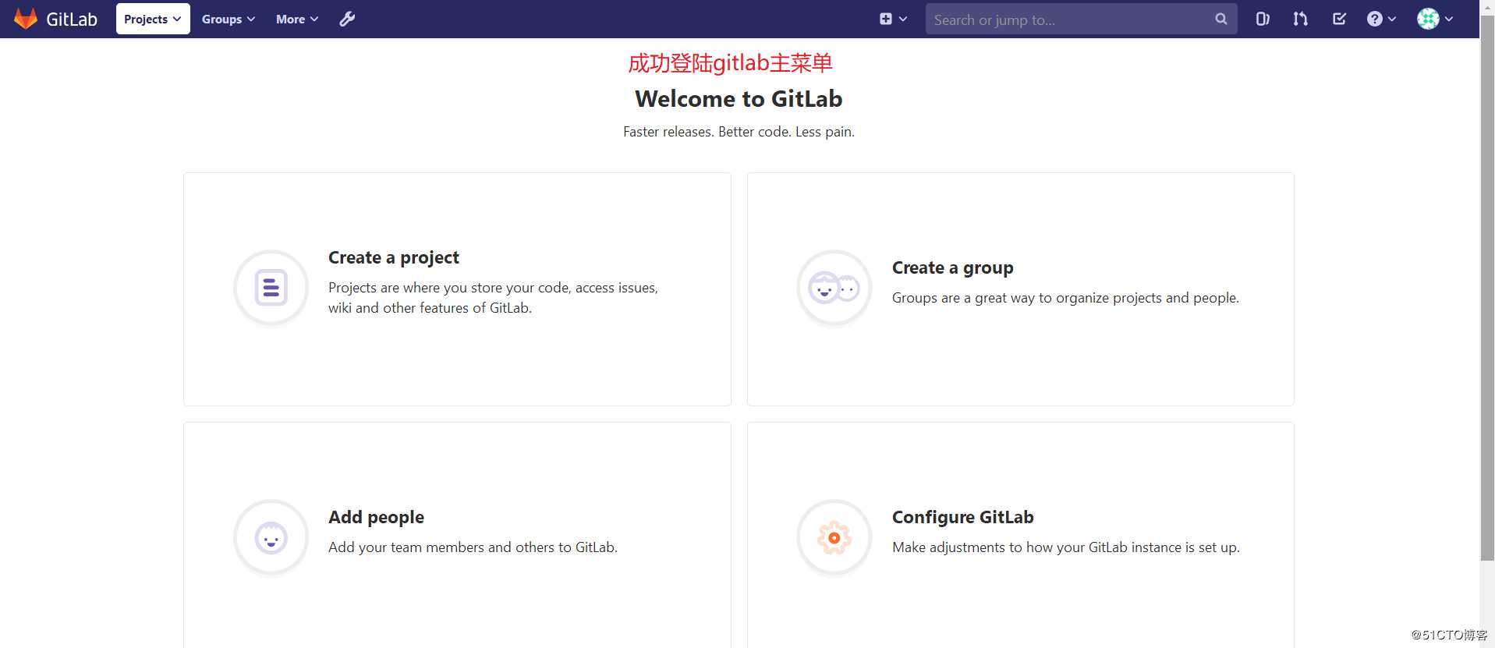
Task: Click the plus new item icon
Action: click(x=886, y=19)
